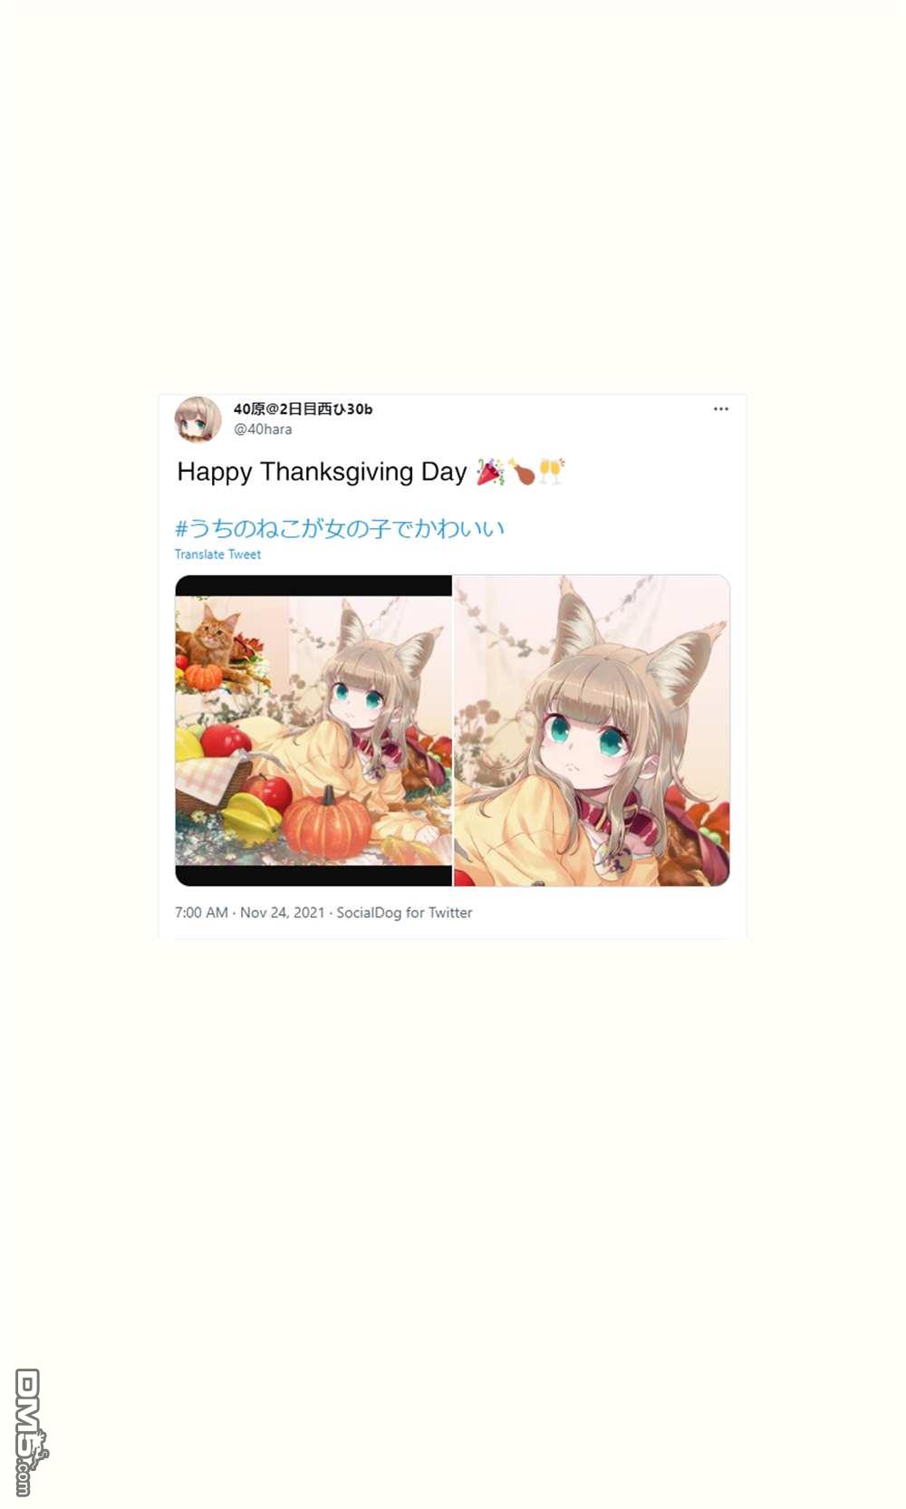Click the yellow starfruit in left image
The height and width of the screenshot is (1509, 906).
tap(249, 818)
